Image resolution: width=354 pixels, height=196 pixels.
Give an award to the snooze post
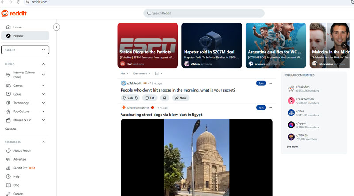tap(165, 98)
